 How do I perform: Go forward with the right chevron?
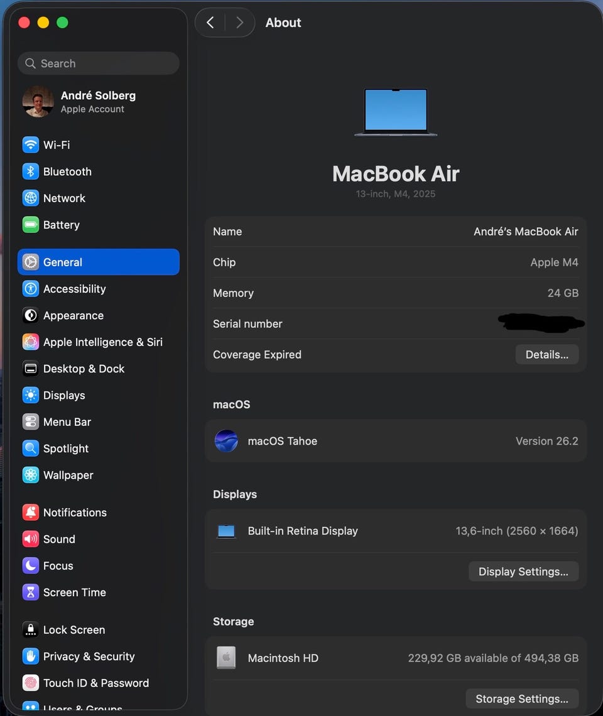239,23
